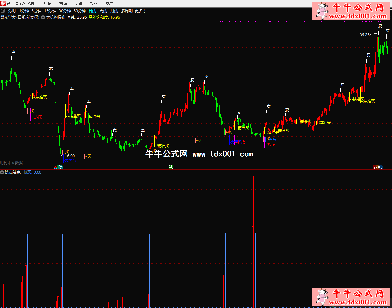Click the tallest gray bar in the lower indicator

pyautogui.click(x=254, y=241)
